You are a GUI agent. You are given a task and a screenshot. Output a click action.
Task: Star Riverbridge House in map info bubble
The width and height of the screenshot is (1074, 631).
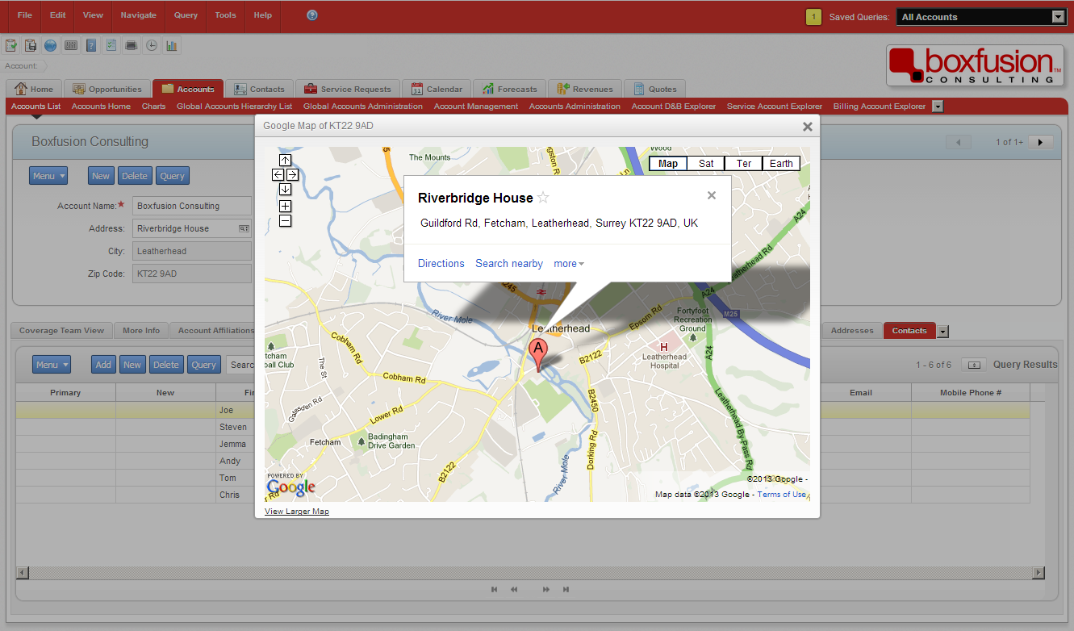543,198
